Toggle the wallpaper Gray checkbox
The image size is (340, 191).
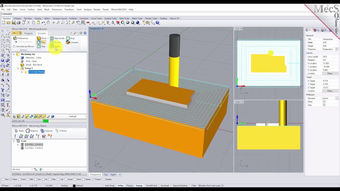point(324,105)
